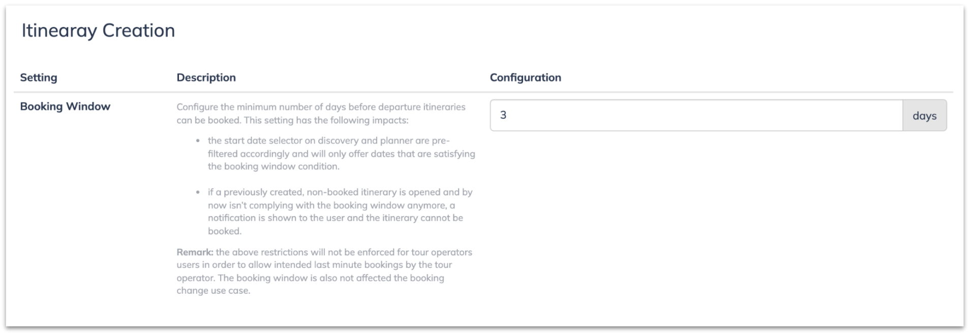The height and width of the screenshot is (335, 972).
Task: Click the 'Setting' column header
Action: pyautogui.click(x=39, y=77)
